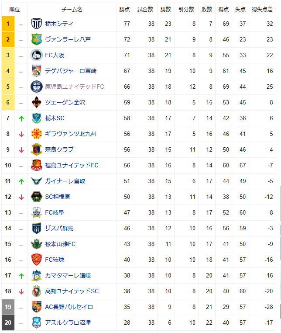Click the アスルクラロ沼津 blue crest icon

click(x=36, y=323)
